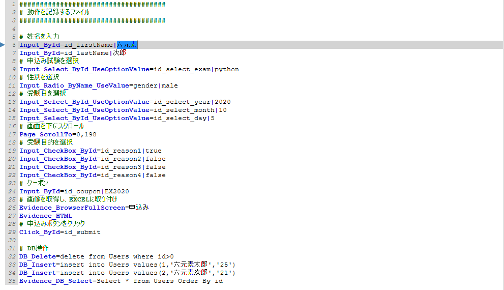Viewport: 504px width, 290px height.
Task: Click Input_Radio_ByName_UseValue command on line 11
Action: (74, 85)
